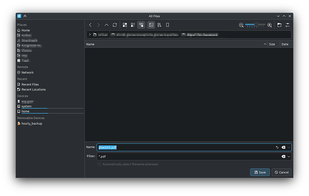The width and height of the screenshot is (309, 196).
Task: Select the home device
Action: coord(50,111)
